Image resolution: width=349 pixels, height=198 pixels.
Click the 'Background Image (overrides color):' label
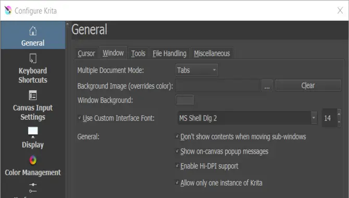[x=125, y=86]
